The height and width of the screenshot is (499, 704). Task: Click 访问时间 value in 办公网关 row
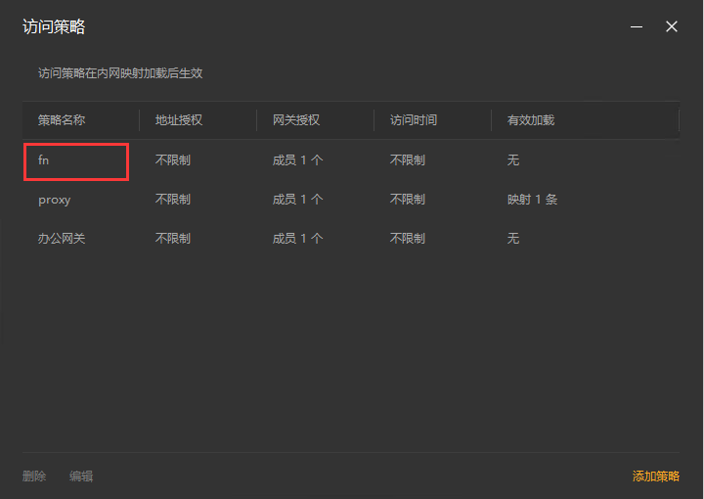pos(407,239)
